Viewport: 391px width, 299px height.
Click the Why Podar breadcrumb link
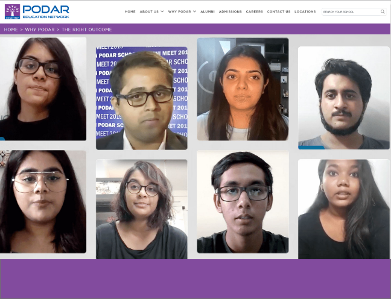[40, 30]
